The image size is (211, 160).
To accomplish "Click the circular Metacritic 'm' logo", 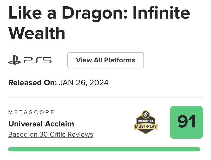I will (x=146, y=114).
